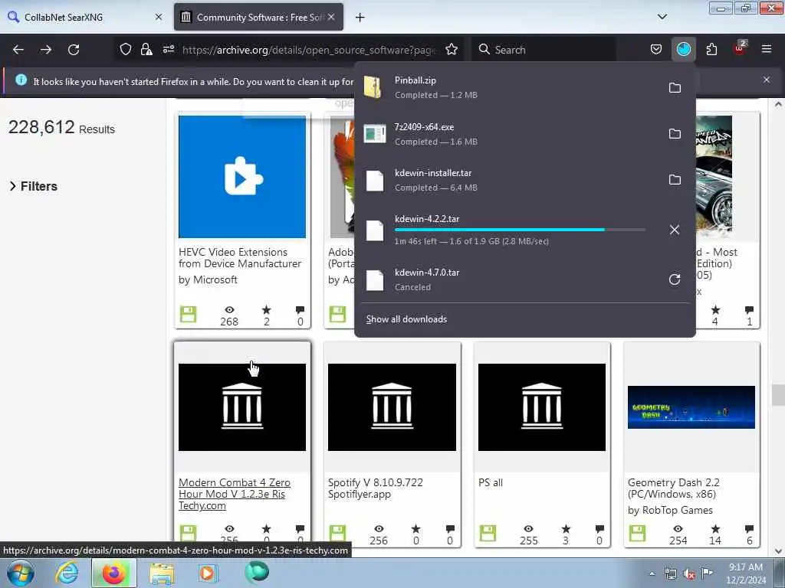Click the kdewin-4.2.2.tar download progress bar

(520, 230)
